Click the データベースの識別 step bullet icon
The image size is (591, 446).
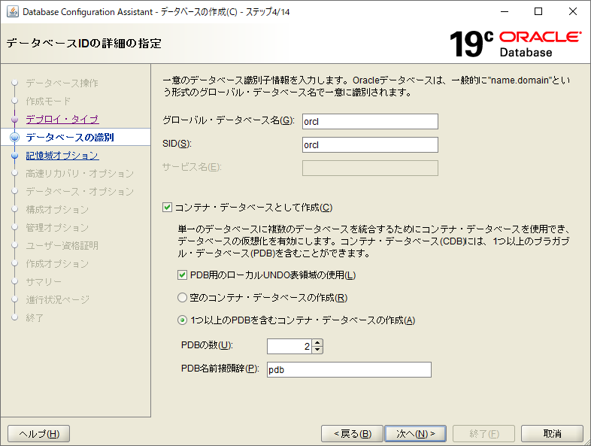pos(15,137)
